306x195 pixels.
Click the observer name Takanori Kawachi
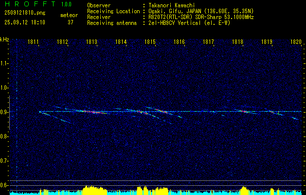pos(172,5)
